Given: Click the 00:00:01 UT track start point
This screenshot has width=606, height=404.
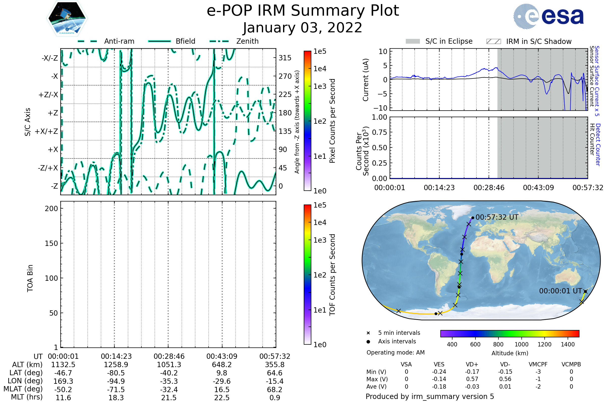Looking at the screenshot, I should coord(585,292).
